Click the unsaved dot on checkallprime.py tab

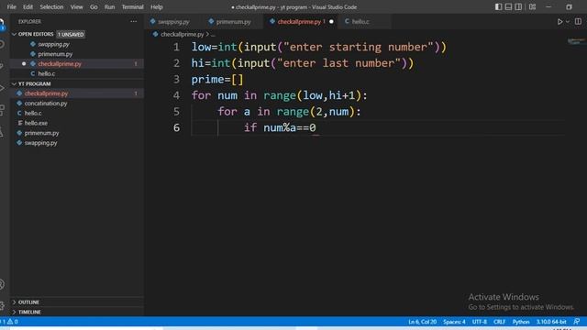click(331, 22)
